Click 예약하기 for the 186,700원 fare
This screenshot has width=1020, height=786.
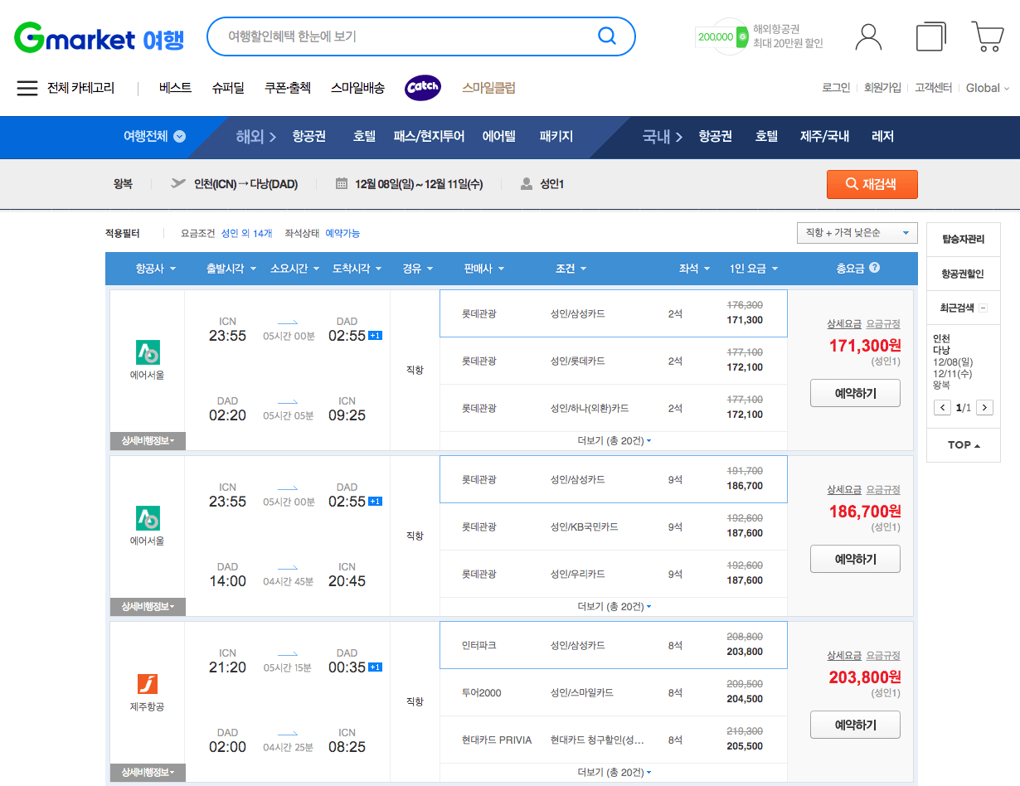pos(855,559)
